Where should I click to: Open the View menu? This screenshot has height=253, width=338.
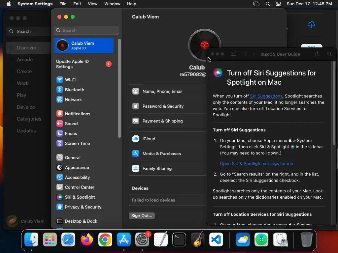click(x=92, y=4)
